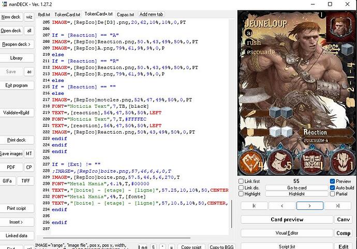The height and width of the screenshot is (249, 357).
Task: Click the editor's vertical scrollbar
Action: 232,214
